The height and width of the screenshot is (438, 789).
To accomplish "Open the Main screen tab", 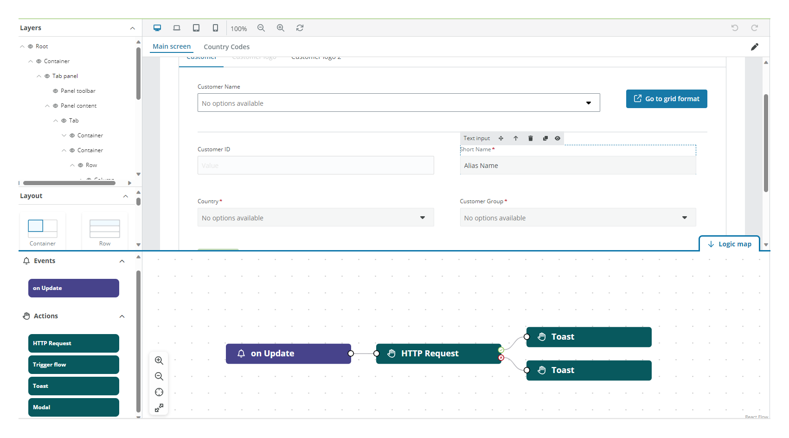I will [x=172, y=46].
